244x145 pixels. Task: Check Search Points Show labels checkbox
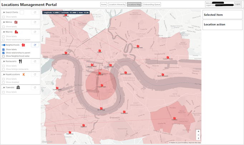(4, 17)
